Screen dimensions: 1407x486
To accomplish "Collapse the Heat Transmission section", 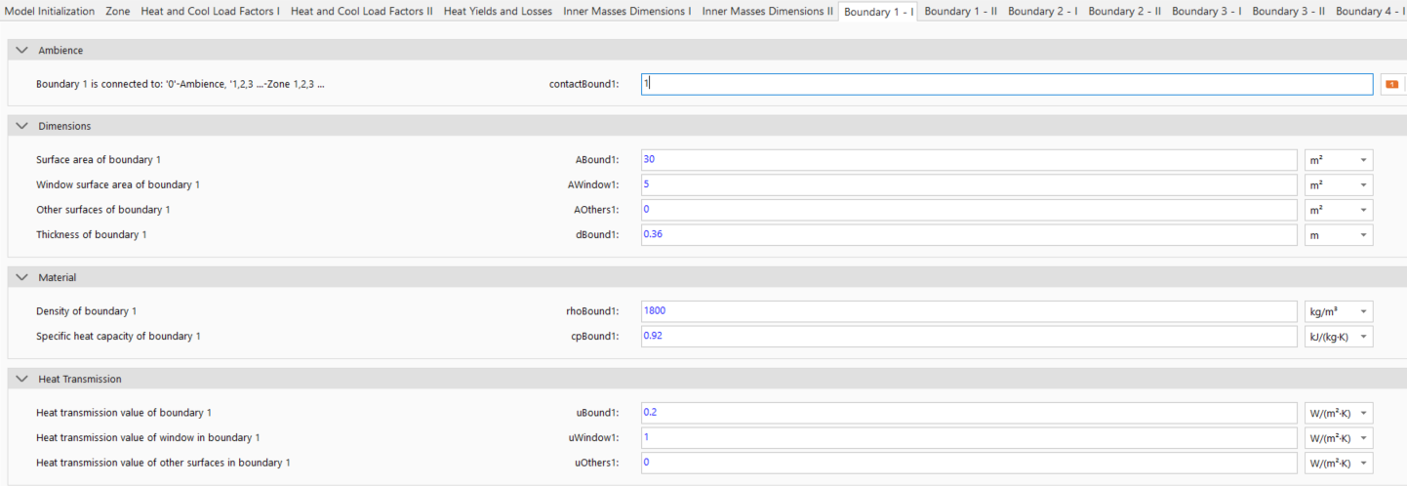I will (x=22, y=379).
